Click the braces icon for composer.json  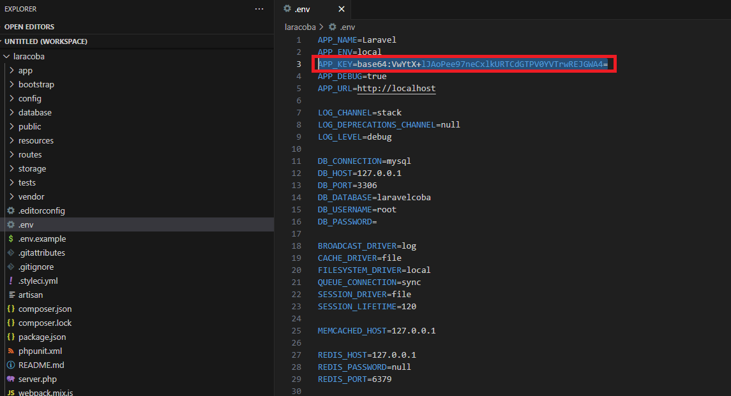[x=11, y=309]
